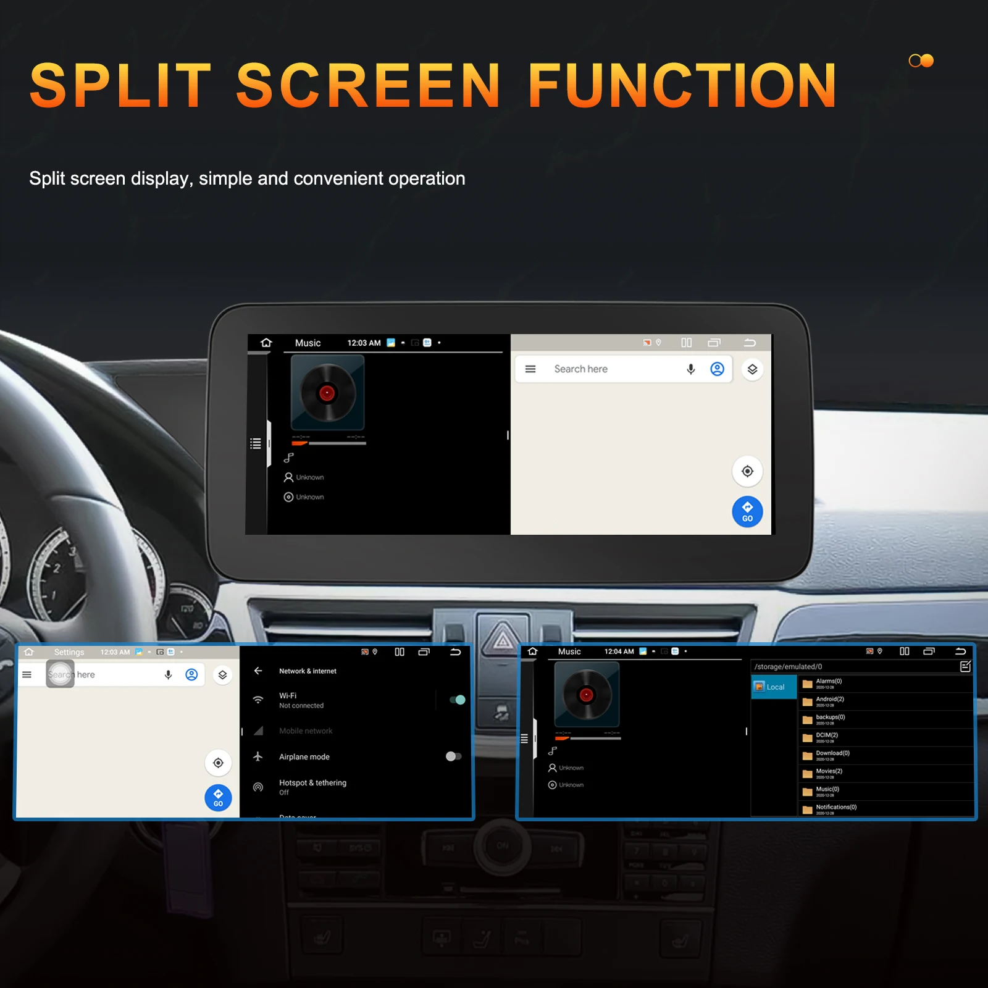The image size is (988, 988).
Task: Tap back arrow on bottom-right screen status bar
Action: tap(960, 651)
